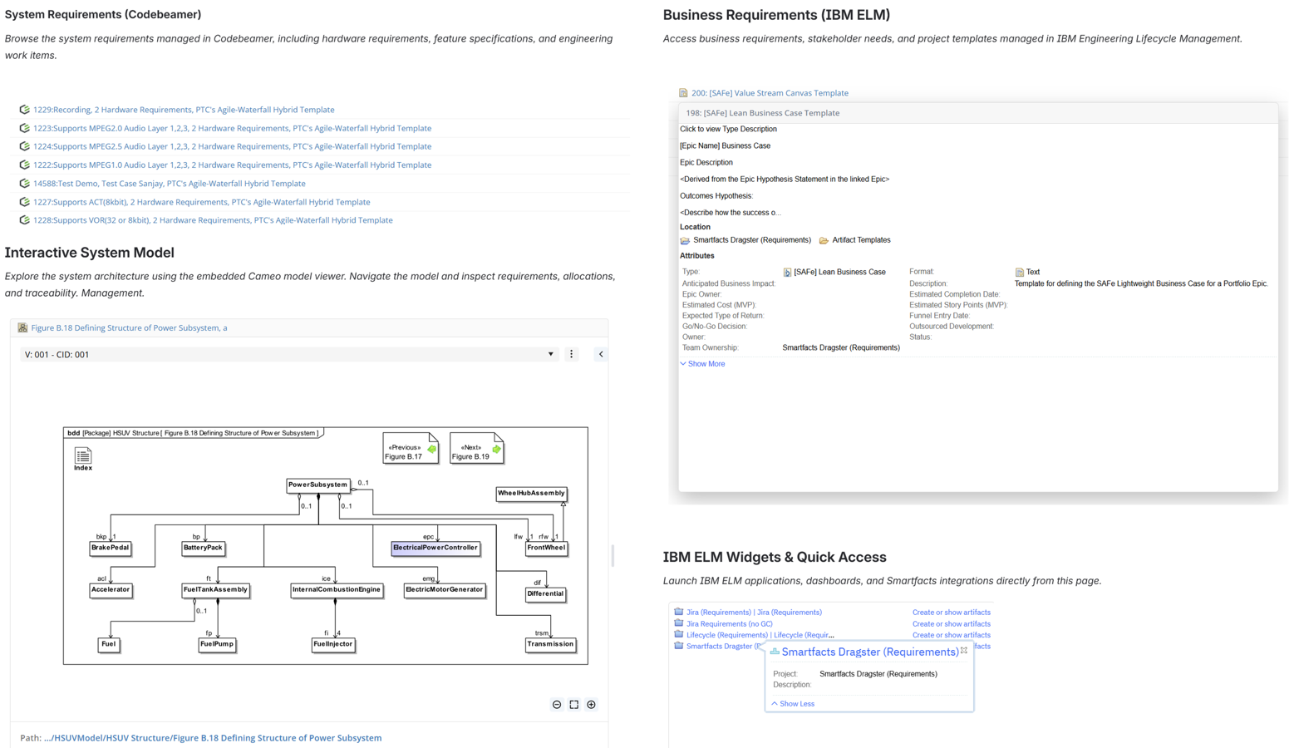
Task: Expand Show More in Lean Business Case preview
Action: pos(702,364)
